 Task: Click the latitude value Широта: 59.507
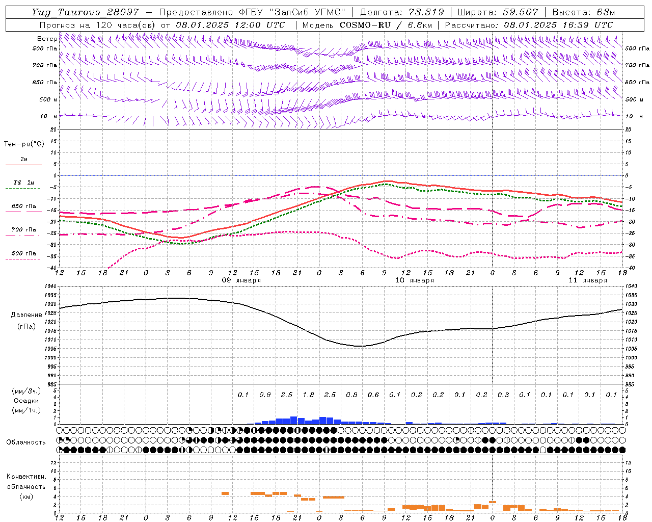click(498, 12)
